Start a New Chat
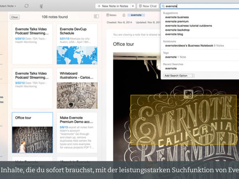This screenshot has width=239, height=179. (148, 6)
